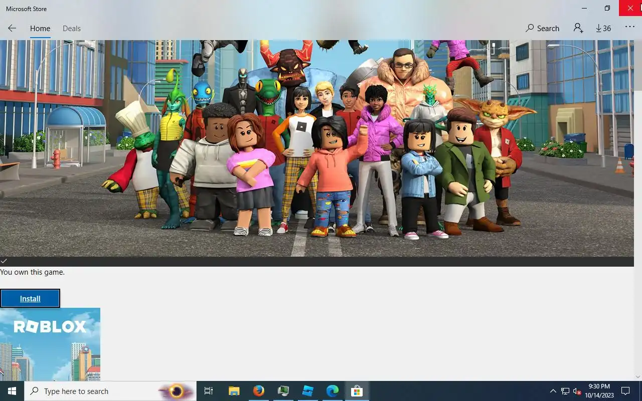Minimize the Microsoft Store window
This screenshot has width=642, height=401.
click(584, 8)
